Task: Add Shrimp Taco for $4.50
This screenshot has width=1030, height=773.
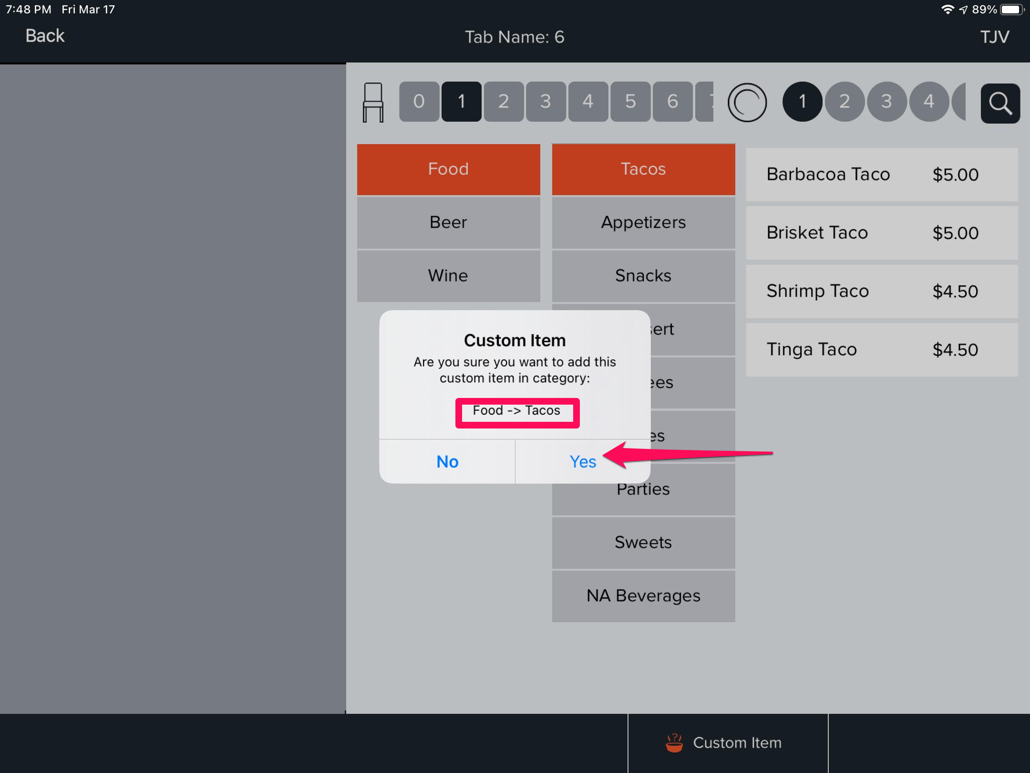Action: (x=881, y=291)
